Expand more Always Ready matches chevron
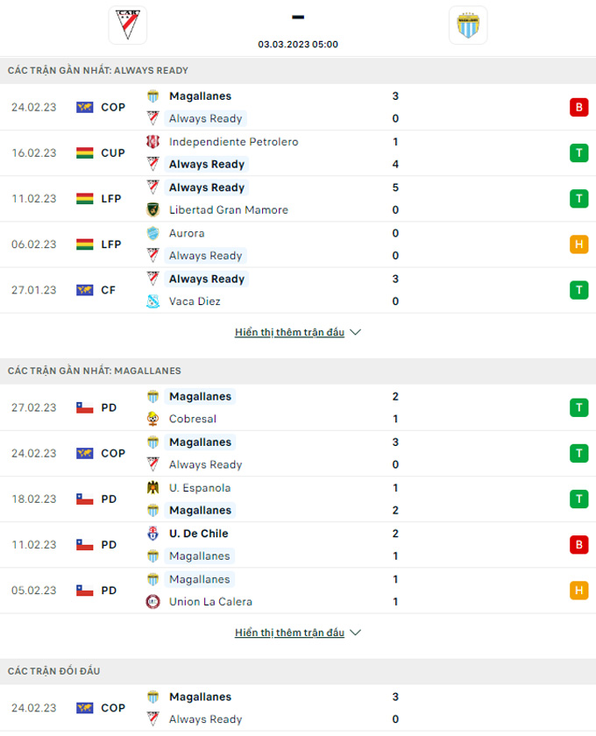The image size is (596, 736). [356, 332]
